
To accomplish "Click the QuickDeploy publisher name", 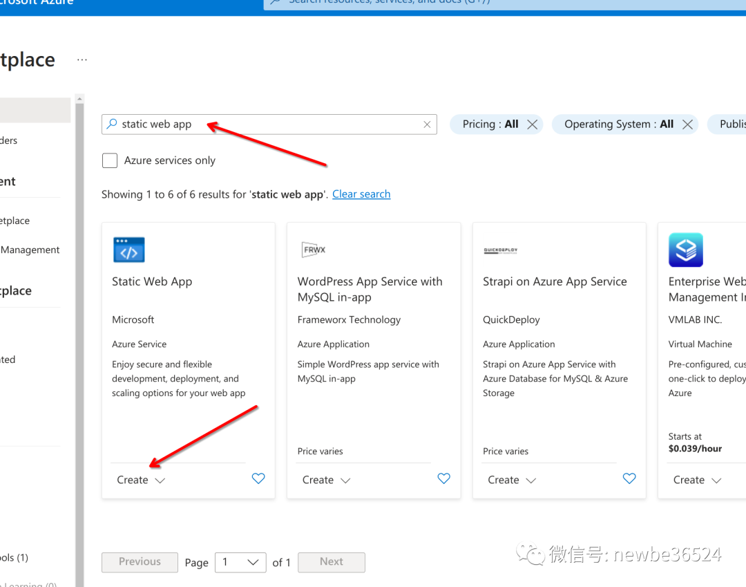I will point(511,319).
